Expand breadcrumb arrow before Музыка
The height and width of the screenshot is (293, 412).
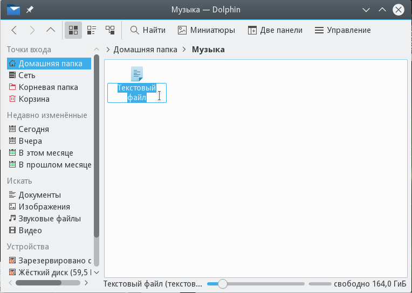[x=184, y=50]
